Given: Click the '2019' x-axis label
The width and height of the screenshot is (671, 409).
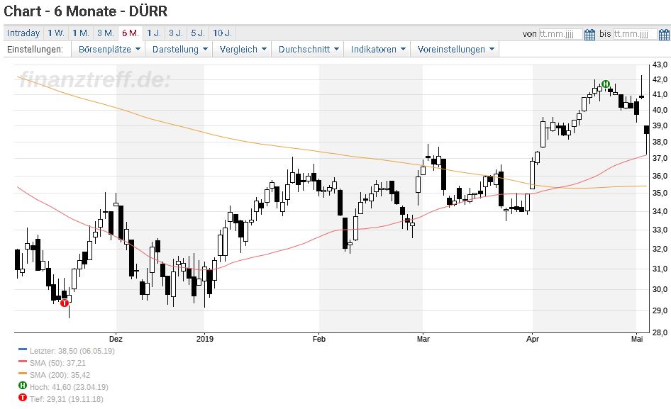Looking at the screenshot, I should click(205, 339).
